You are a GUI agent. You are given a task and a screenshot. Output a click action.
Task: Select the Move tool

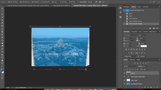tap(2, 8)
